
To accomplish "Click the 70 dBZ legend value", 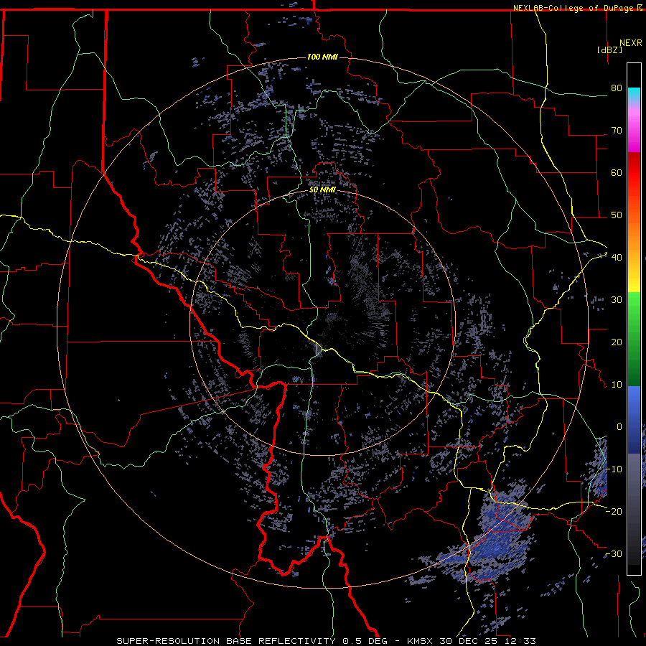I will (617, 131).
